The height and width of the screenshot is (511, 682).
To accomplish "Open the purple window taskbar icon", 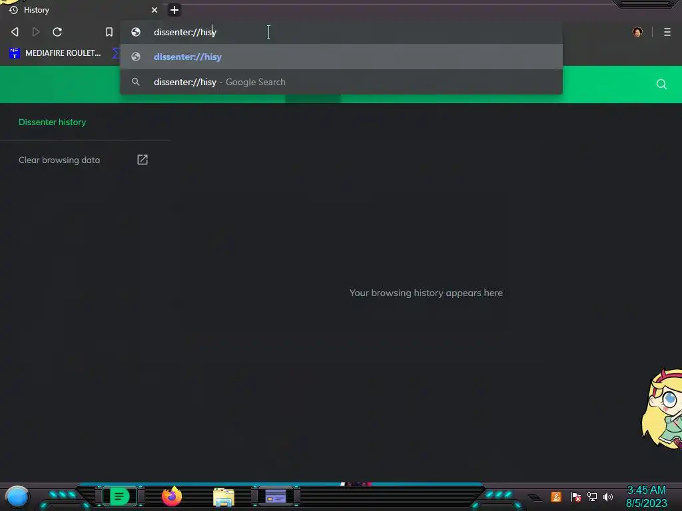I will [x=276, y=496].
